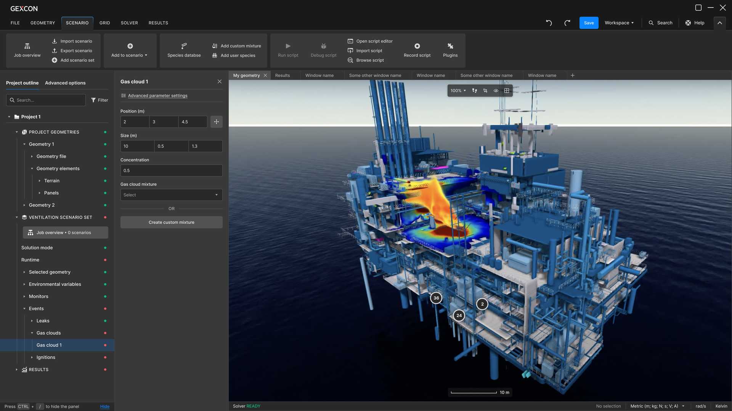Collapse the Gas clouds tree node
732x411 pixels.
coord(32,333)
